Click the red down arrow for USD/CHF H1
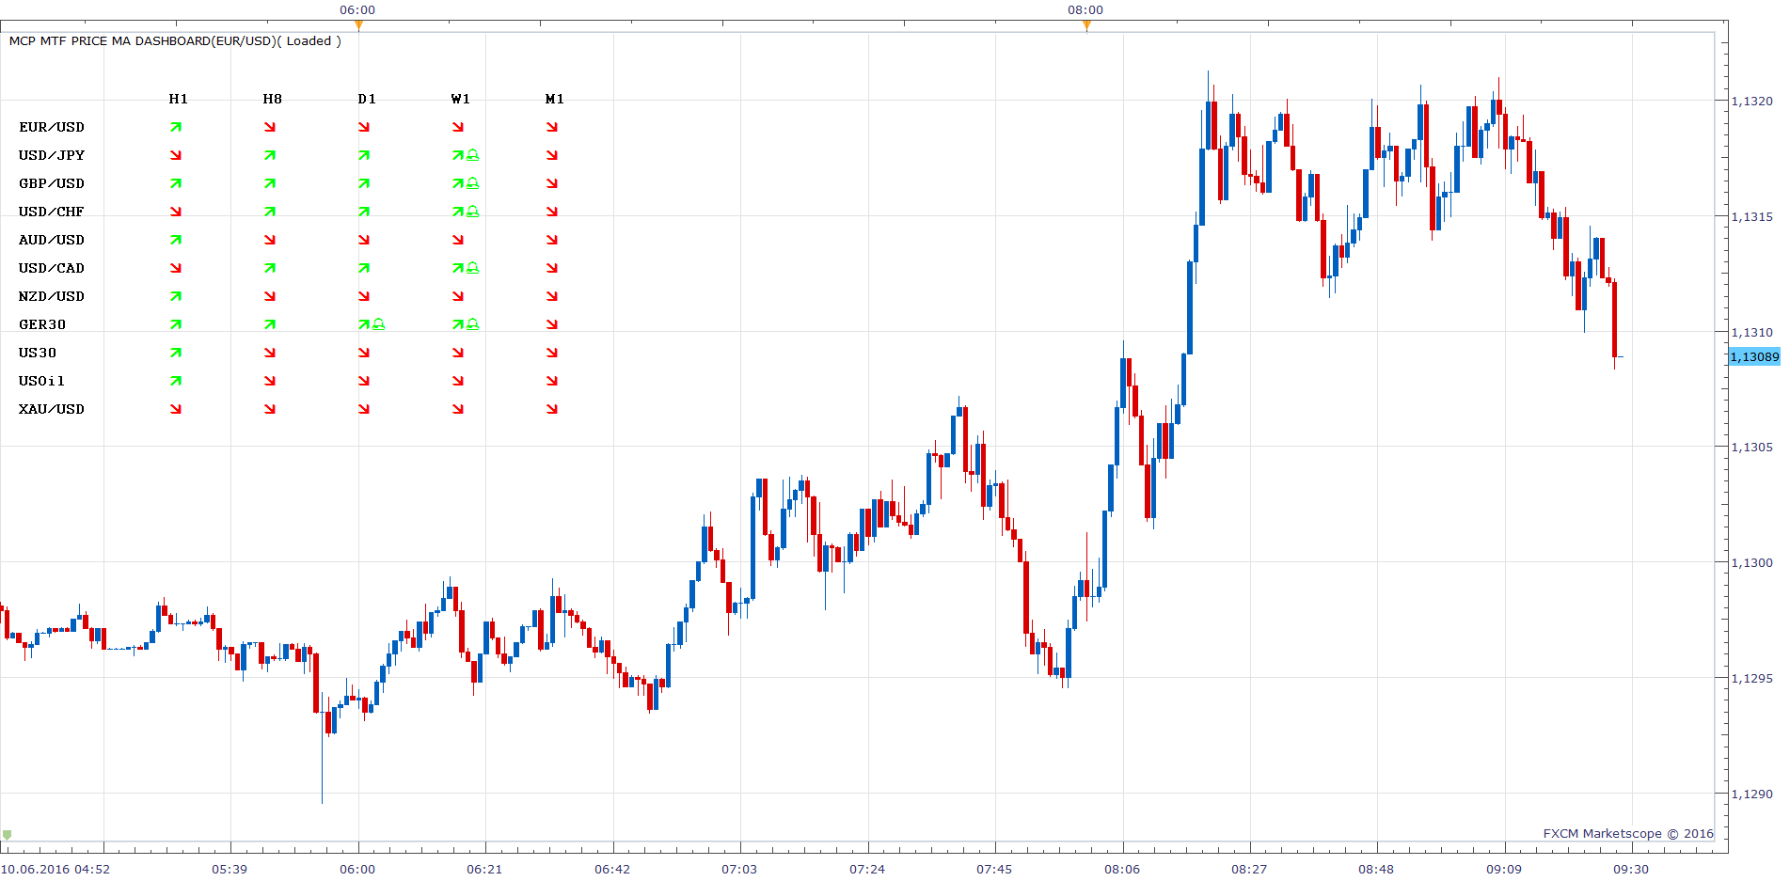This screenshot has height=881, width=1790. tap(176, 212)
